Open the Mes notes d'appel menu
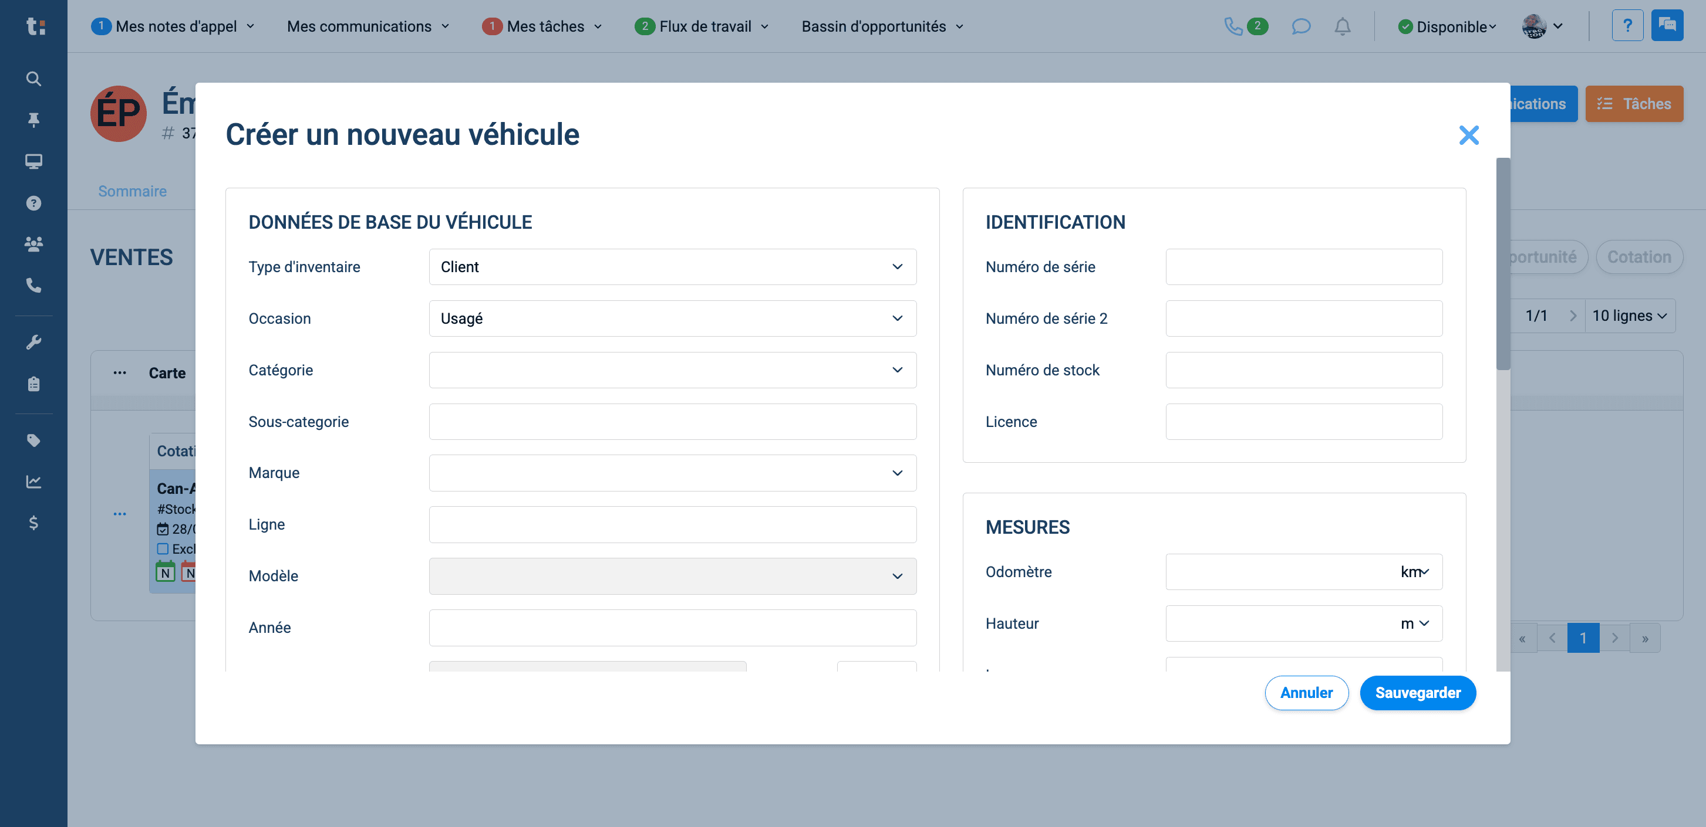 [x=173, y=26]
